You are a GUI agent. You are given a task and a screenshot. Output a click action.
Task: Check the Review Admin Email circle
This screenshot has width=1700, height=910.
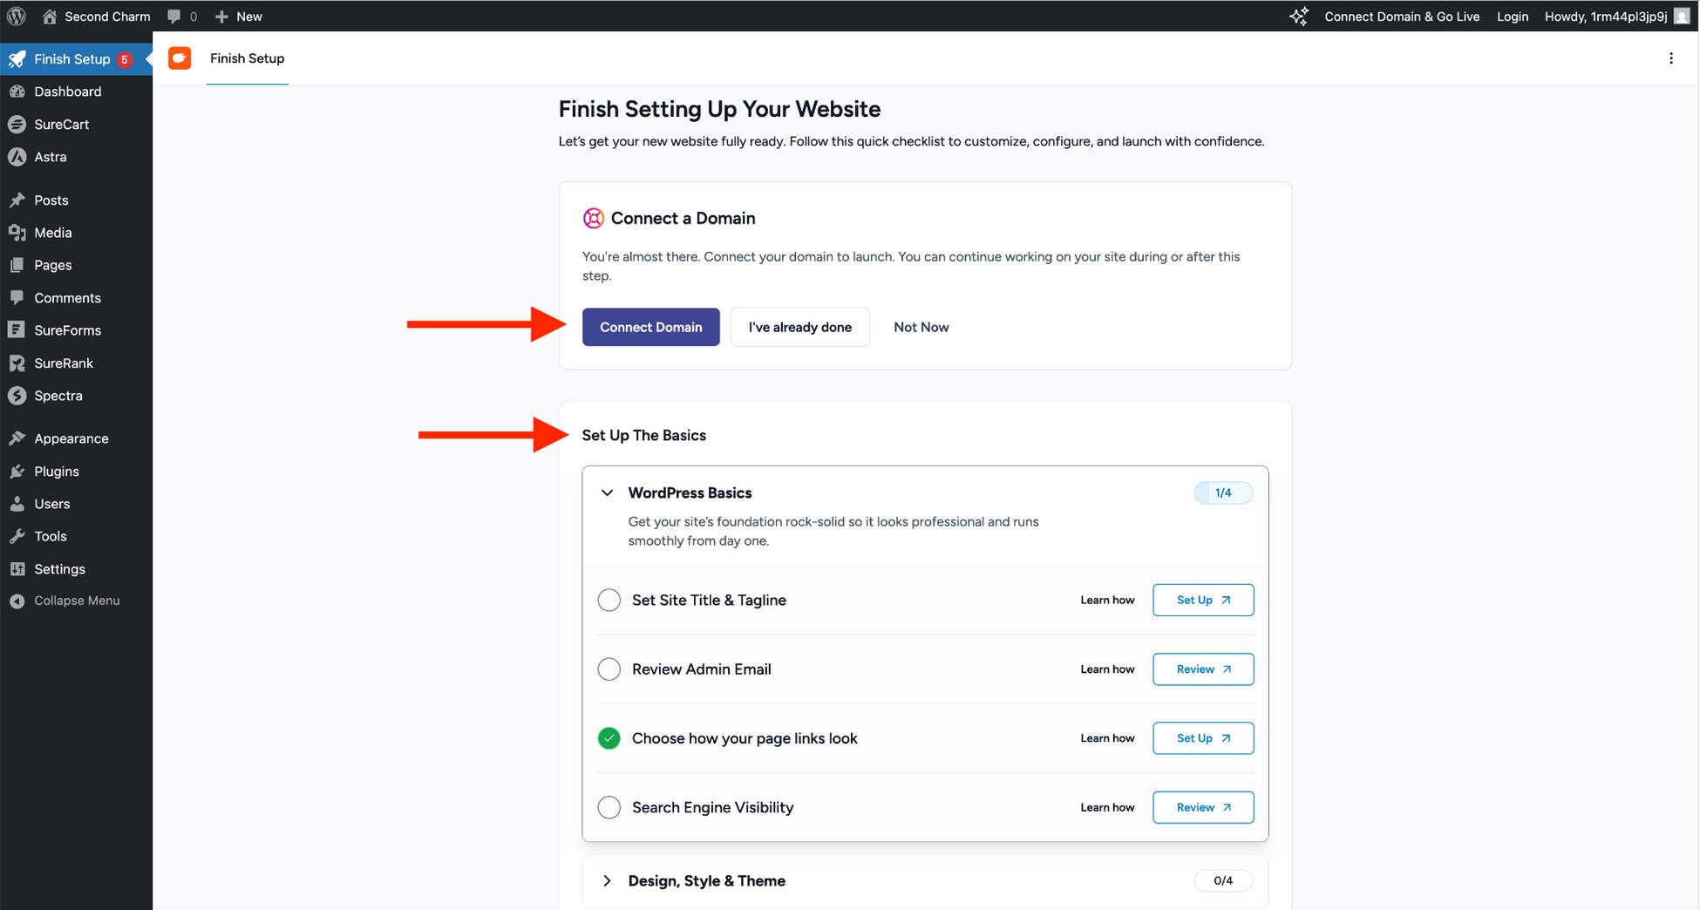[x=609, y=669]
